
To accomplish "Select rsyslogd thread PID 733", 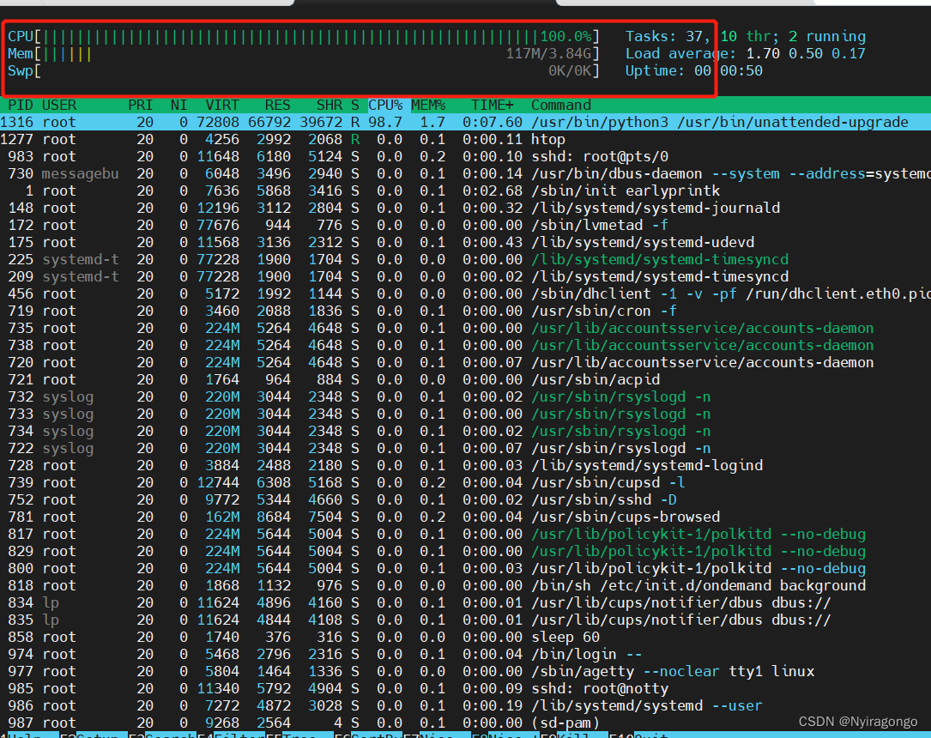I will click(465, 414).
